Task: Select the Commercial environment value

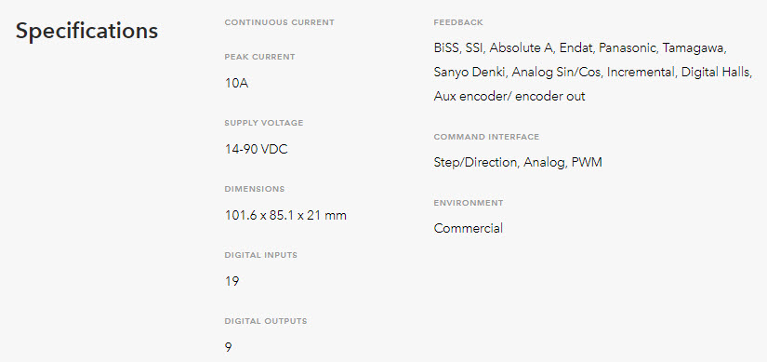Action: pyautogui.click(x=469, y=228)
